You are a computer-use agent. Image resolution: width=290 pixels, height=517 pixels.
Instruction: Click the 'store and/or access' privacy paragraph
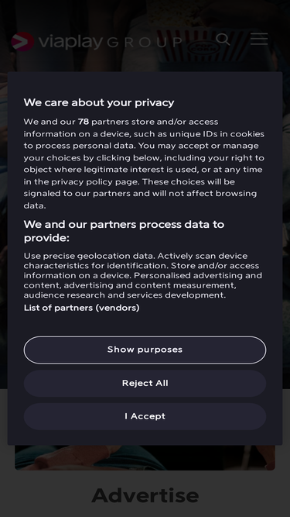click(x=144, y=164)
